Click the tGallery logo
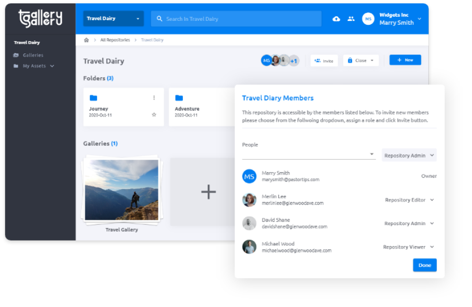The width and height of the screenshot is (472, 307). point(40,18)
